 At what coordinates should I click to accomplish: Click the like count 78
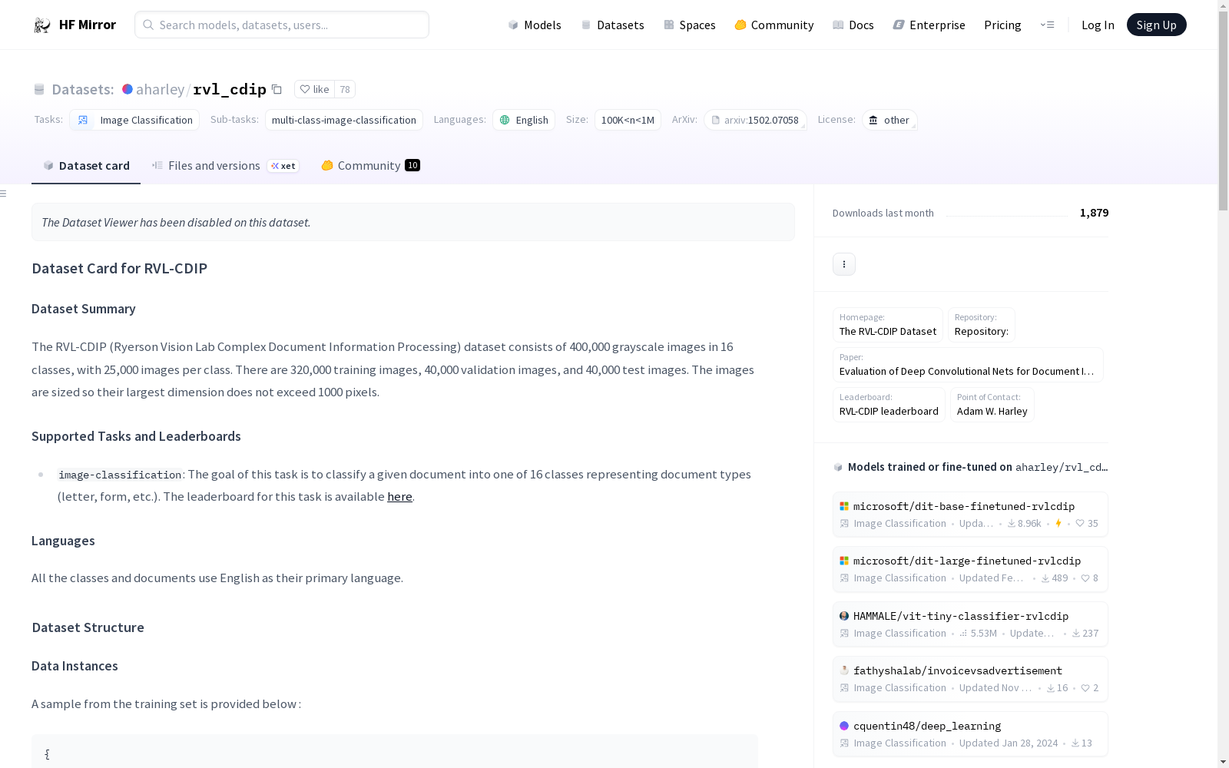345,89
